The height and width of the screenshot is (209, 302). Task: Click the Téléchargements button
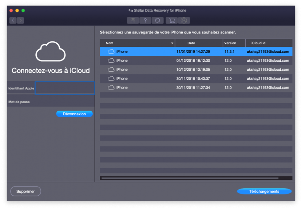coord(264,191)
